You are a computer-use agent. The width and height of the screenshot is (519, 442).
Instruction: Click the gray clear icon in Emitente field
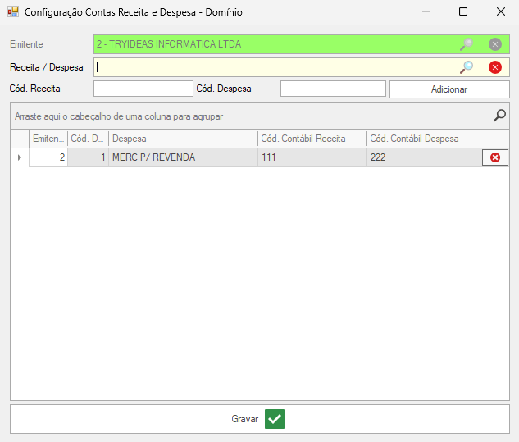click(495, 44)
